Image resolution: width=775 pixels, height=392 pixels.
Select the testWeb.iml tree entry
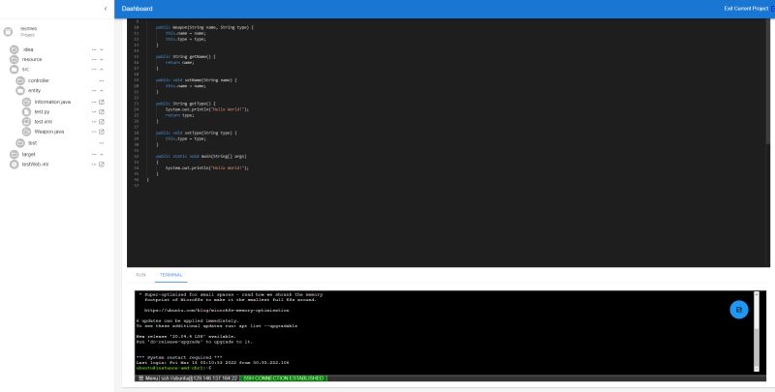point(35,164)
